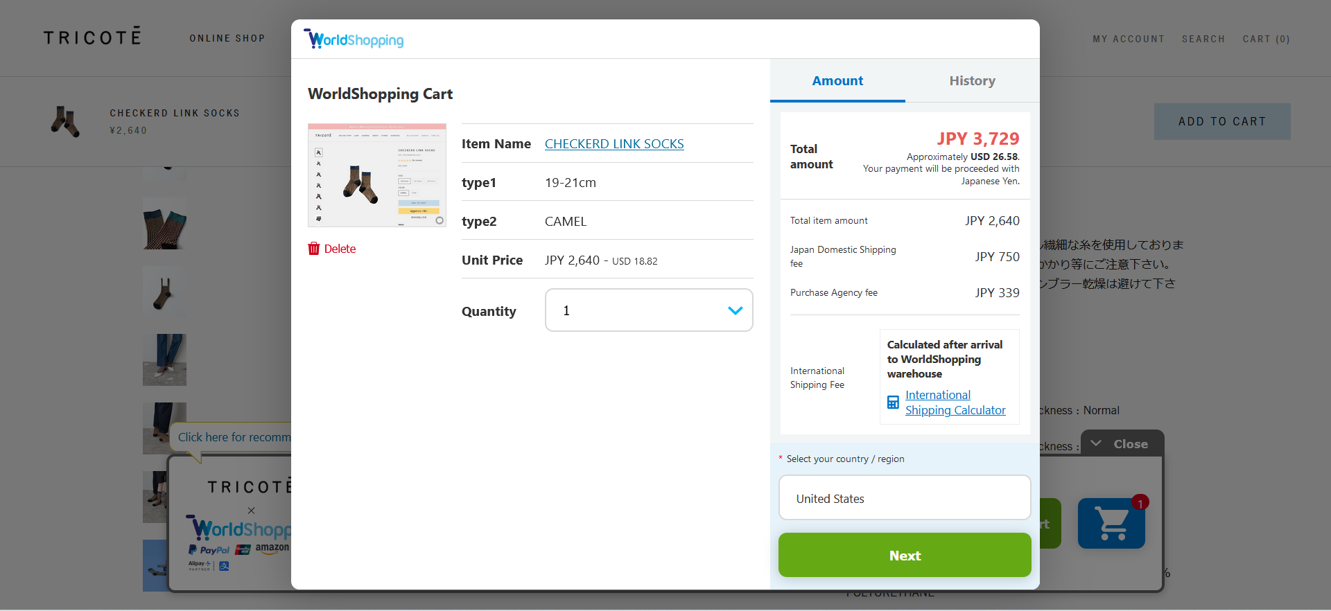Select the single brown sock thumbnail
Viewport: 1331px width, 611px height.
165,292
